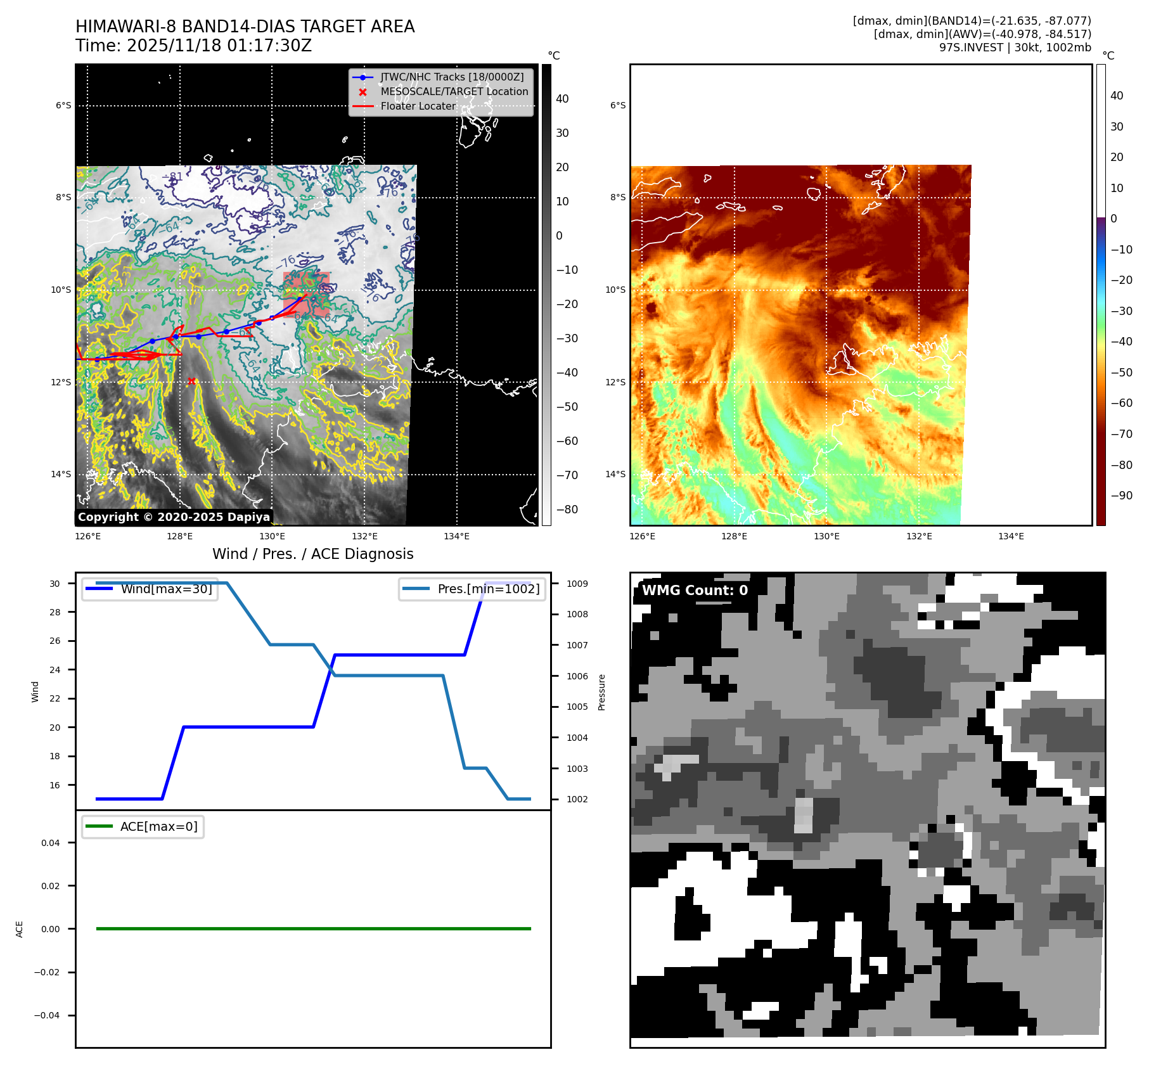Click the red X symbol in the map legend
The height and width of the screenshot is (1071, 1149).
[x=363, y=92]
